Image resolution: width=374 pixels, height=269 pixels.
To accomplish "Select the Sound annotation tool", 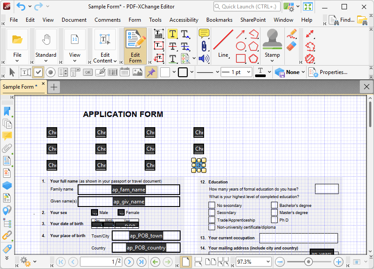I will [204, 58].
